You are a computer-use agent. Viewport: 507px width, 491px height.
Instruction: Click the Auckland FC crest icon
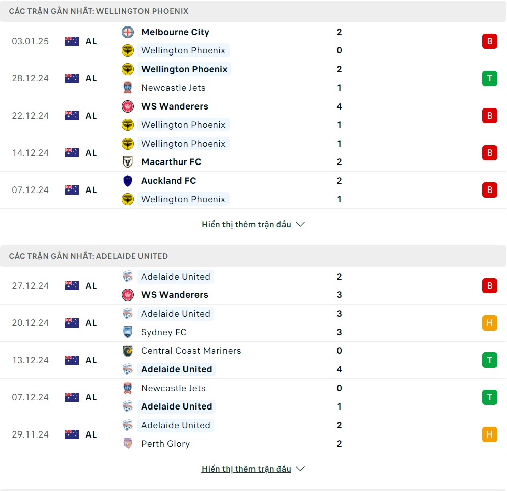tap(128, 181)
